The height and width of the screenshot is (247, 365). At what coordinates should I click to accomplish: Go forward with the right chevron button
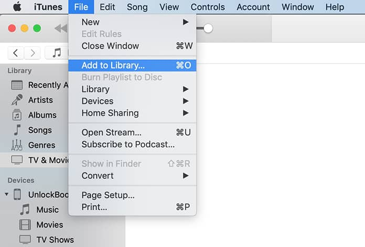coord(33,53)
